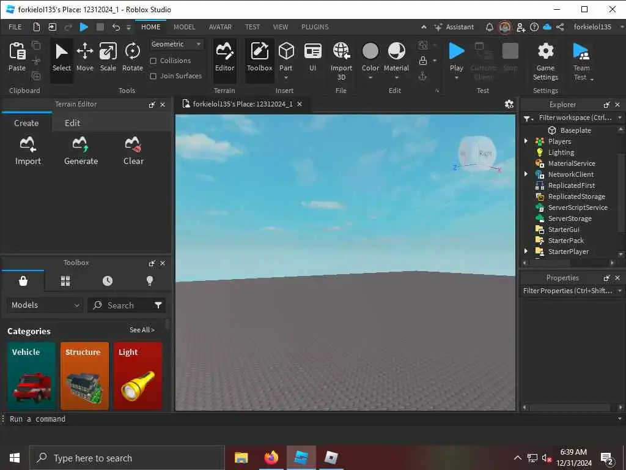This screenshot has height=470, width=626.
Task: Select the Move tool
Action: (x=85, y=57)
